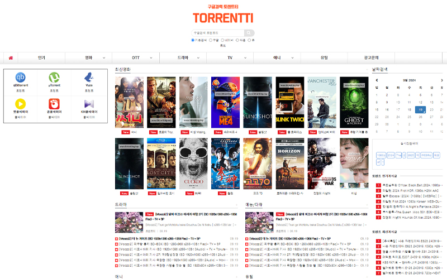Open the purple KMPlayer icon
The width and height of the screenshot is (447, 279).
(x=89, y=104)
